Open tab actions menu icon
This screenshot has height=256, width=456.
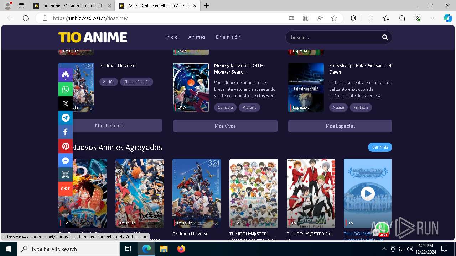coord(21,6)
